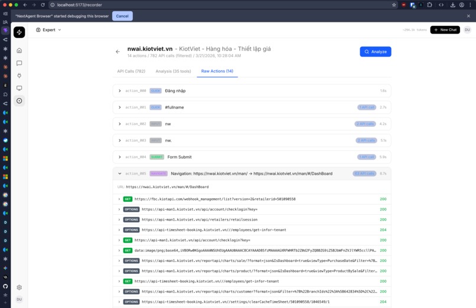
Task: Click the localhost:5173/recorder address bar
Action: tap(223, 5)
